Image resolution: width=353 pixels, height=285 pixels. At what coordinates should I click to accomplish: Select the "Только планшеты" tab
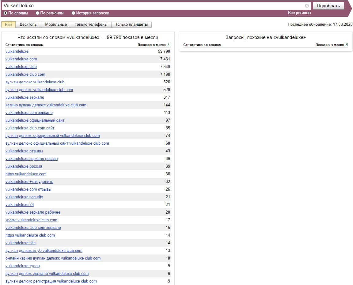point(131,25)
